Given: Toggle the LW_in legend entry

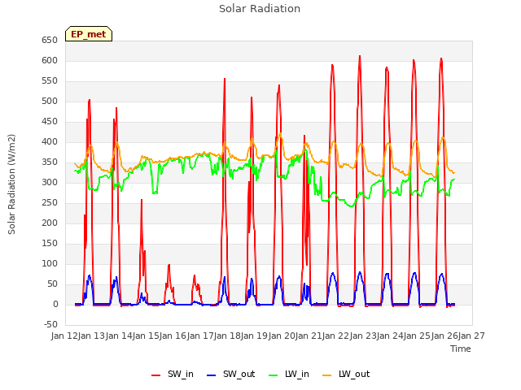Looking at the screenshot, I should pos(288,374).
